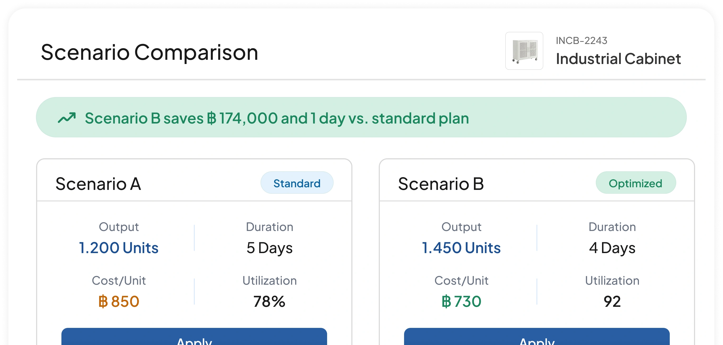This screenshot has height=345, width=723.
Task: Click the INCB-2243 product code
Action: point(581,41)
